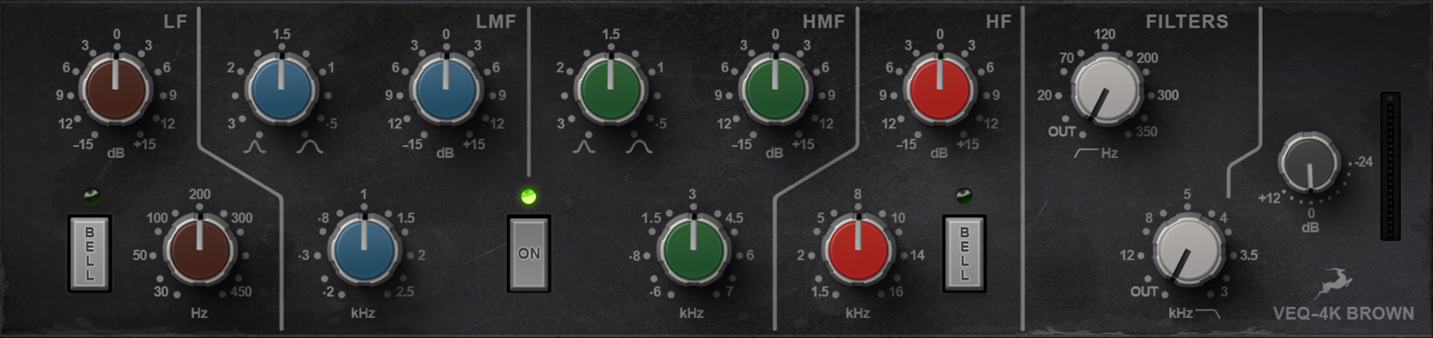Click the low-pass filter kHz knob
This screenshot has height=338, width=1433.
tap(1187, 251)
